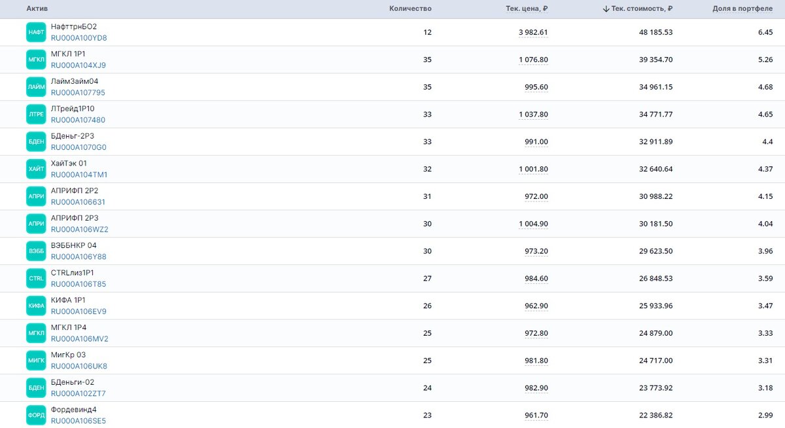Click portfolio share 6.45
The width and height of the screenshot is (785, 428).
click(x=765, y=32)
